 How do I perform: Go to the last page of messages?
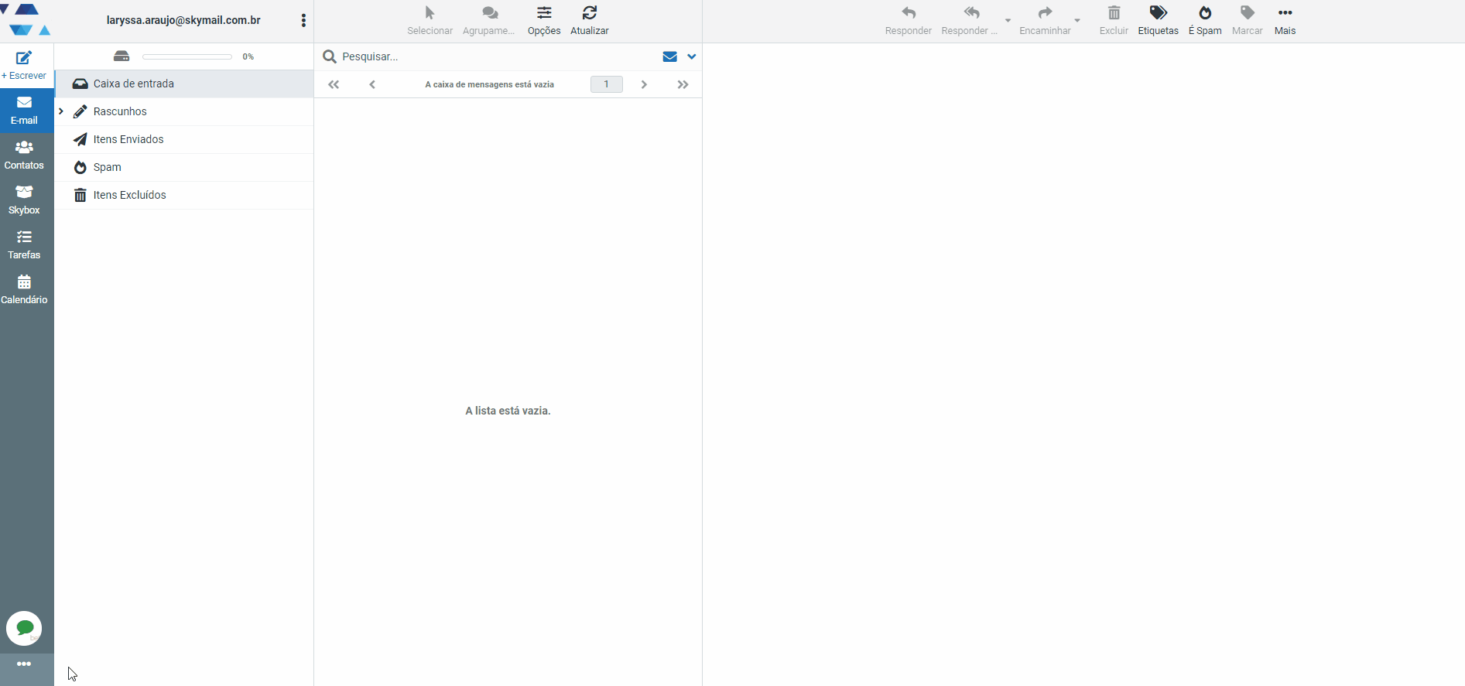click(683, 84)
